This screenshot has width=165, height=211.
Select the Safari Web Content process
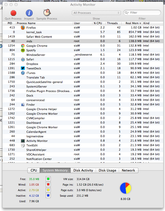[83, 37]
